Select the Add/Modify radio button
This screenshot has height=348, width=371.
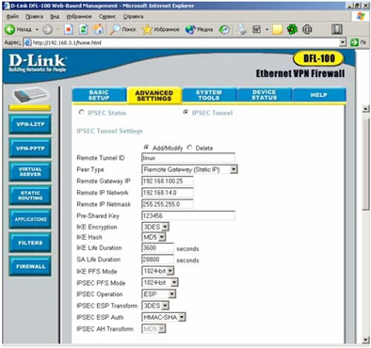click(146, 148)
